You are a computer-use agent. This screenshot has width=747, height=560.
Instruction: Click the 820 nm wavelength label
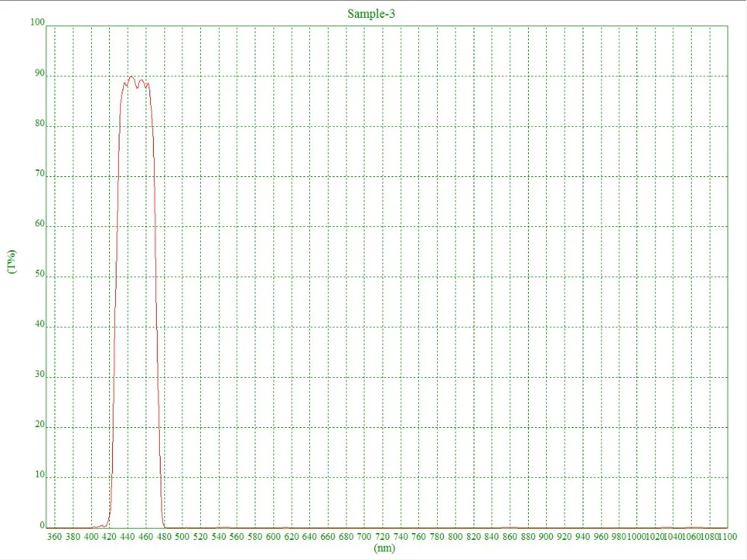473,537
